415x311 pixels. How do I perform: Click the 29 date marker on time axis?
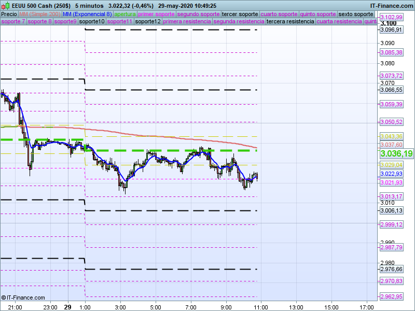pyautogui.click(x=67, y=307)
